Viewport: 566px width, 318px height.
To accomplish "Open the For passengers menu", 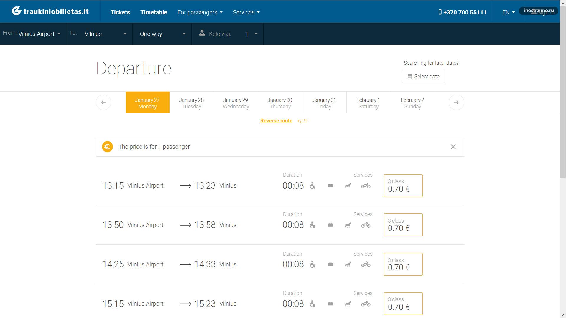I will (200, 12).
